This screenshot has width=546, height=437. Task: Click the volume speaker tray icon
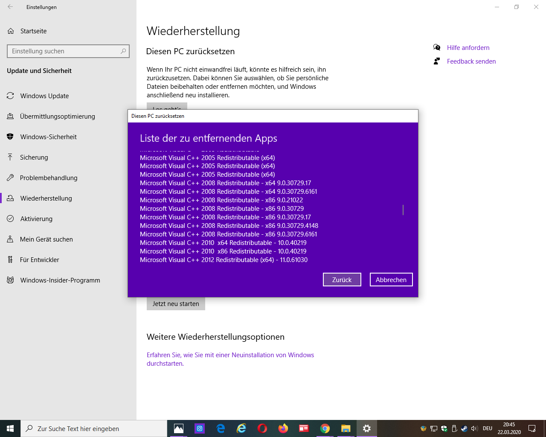474,428
